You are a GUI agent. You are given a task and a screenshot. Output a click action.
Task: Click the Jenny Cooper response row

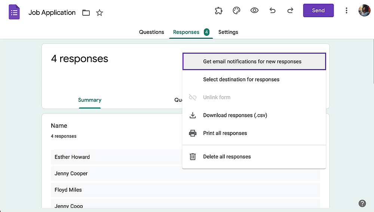pyautogui.click(x=186, y=174)
